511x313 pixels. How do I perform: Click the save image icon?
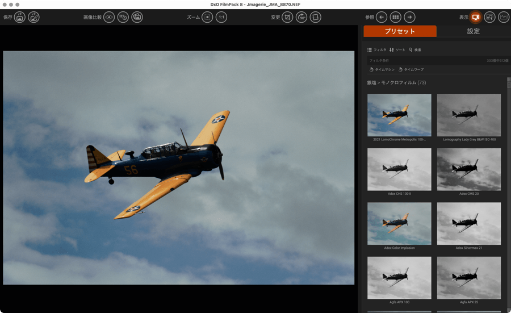click(20, 18)
